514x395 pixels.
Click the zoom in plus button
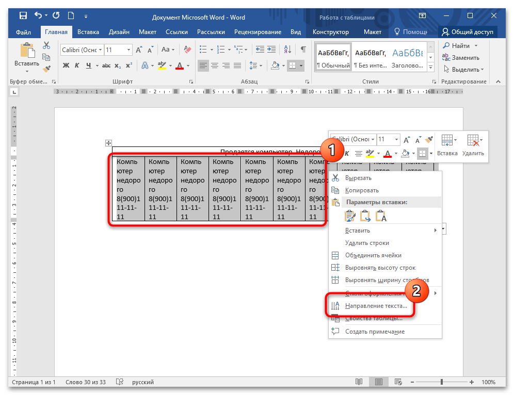click(x=471, y=382)
